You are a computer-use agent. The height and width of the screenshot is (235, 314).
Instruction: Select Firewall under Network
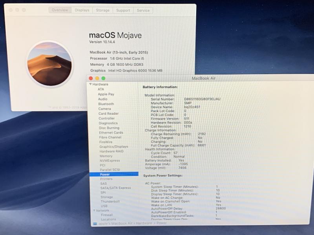point(107,215)
